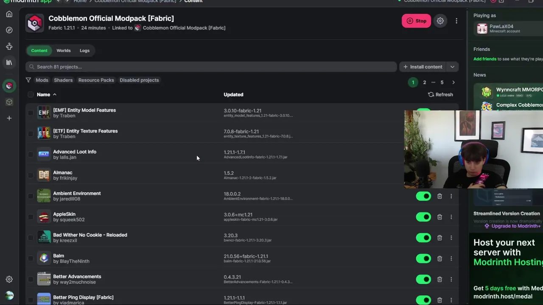This screenshot has width=543, height=305.
Task: Open the Home icon in sidebar
Action: 9,14
